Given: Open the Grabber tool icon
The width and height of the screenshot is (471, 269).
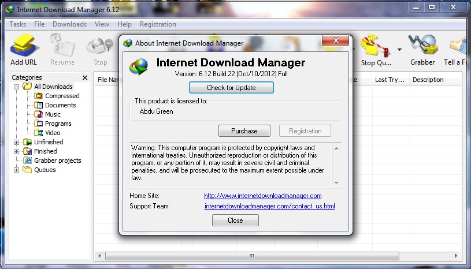Looking at the screenshot, I should point(422,45).
